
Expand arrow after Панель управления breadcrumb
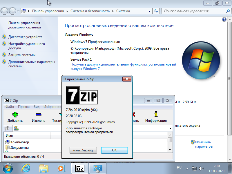pos(67,11)
